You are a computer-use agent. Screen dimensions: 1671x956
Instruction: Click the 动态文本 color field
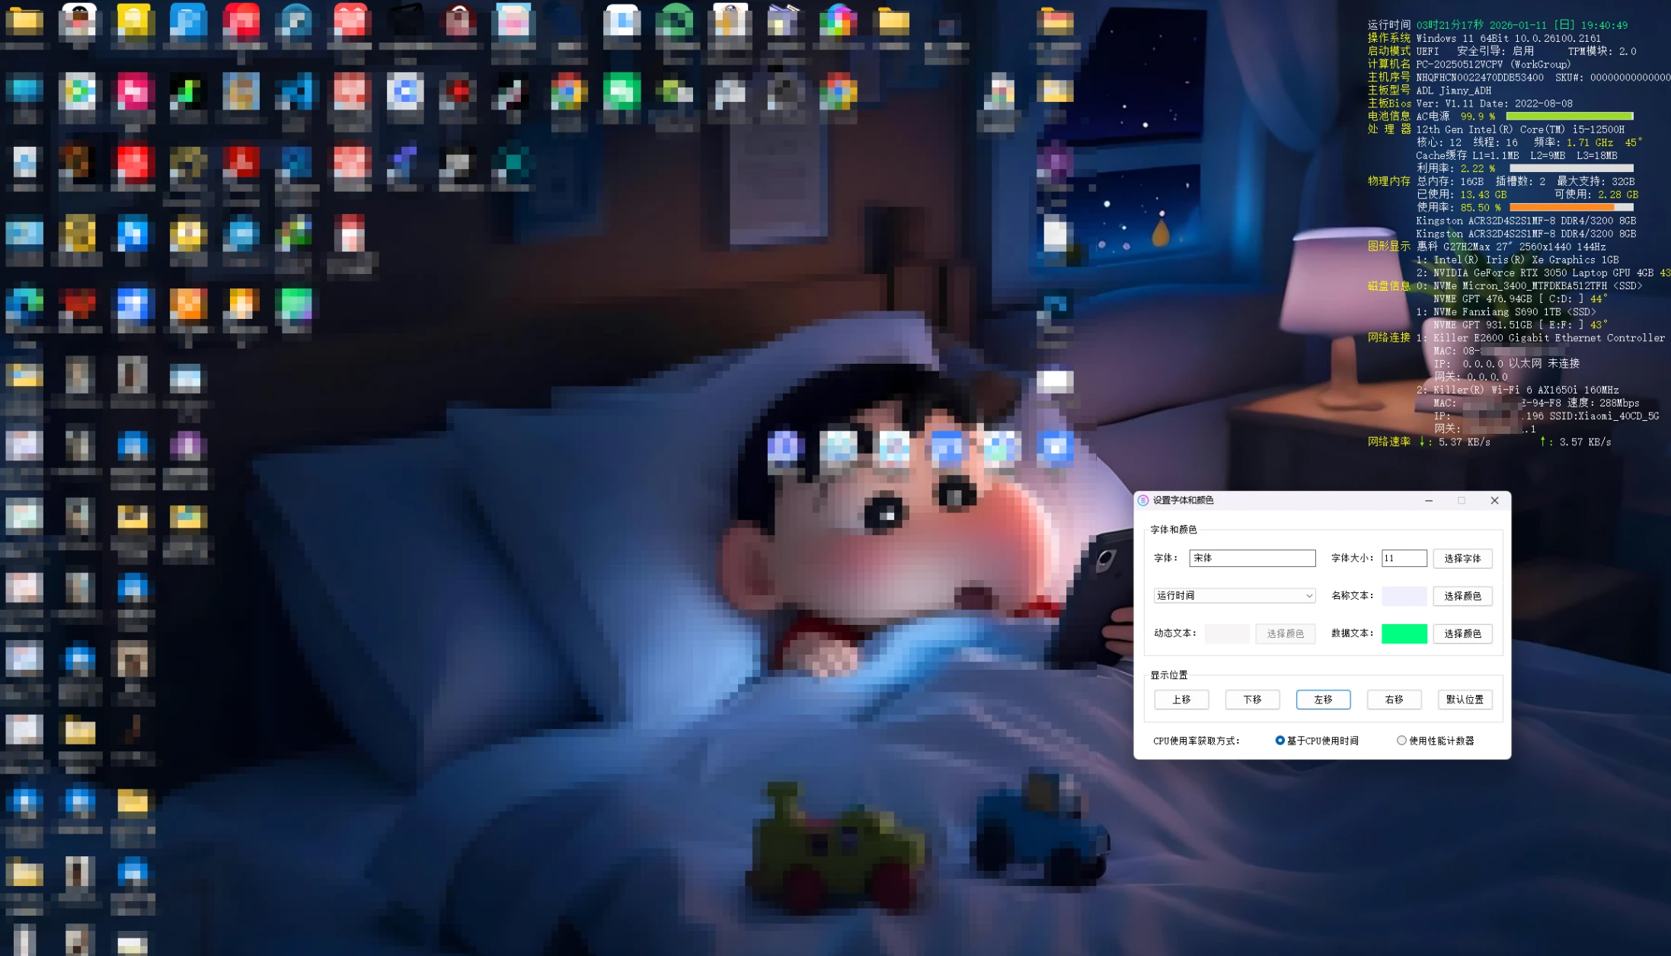click(x=1226, y=633)
